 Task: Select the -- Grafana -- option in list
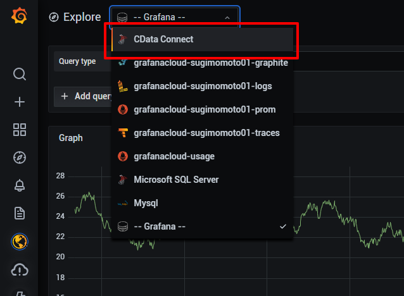coord(202,226)
